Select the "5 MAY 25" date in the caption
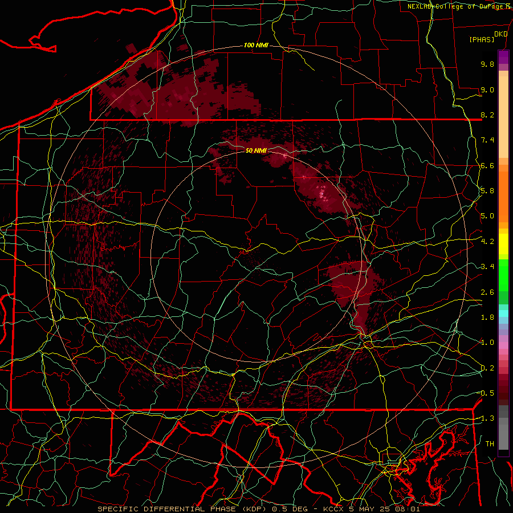 369,509
